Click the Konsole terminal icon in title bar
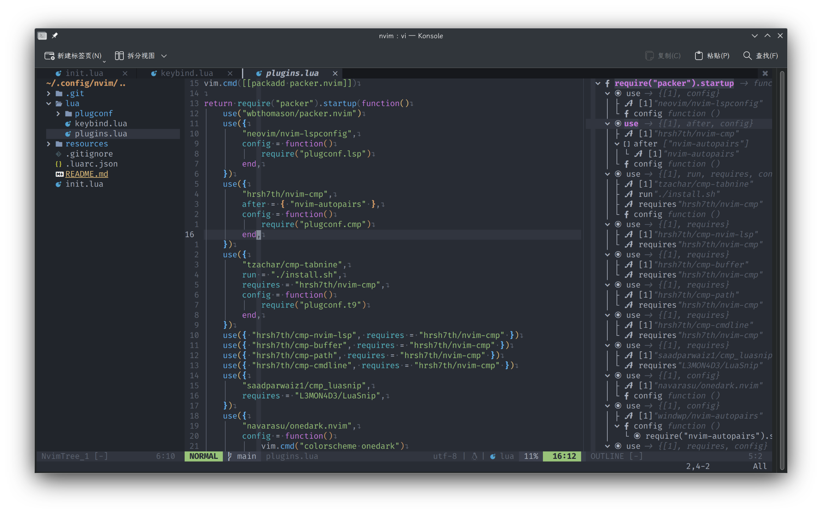This screenshot has width=822, height=514. pos(42,36)
